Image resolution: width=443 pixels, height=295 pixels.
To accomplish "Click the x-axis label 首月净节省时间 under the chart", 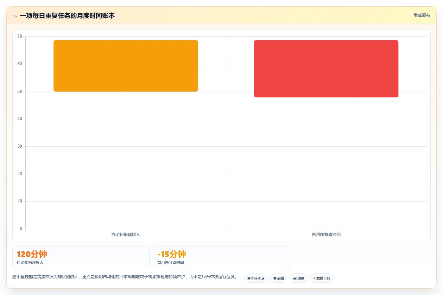I will tap(326, 234).
